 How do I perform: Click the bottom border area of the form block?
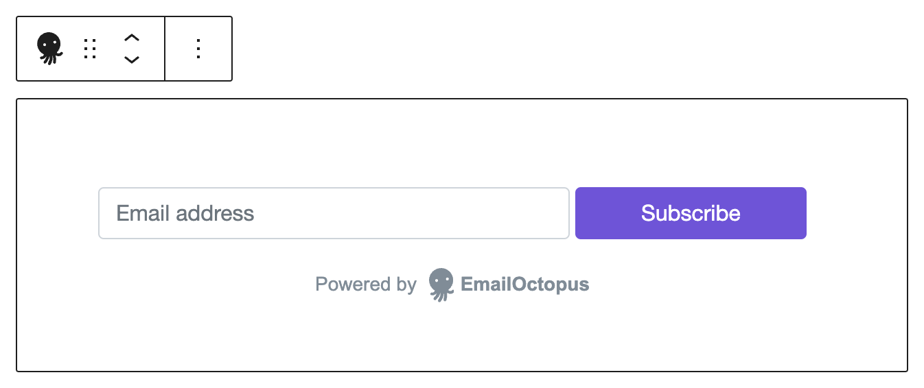pyautogui.click(x=461, y=371)
